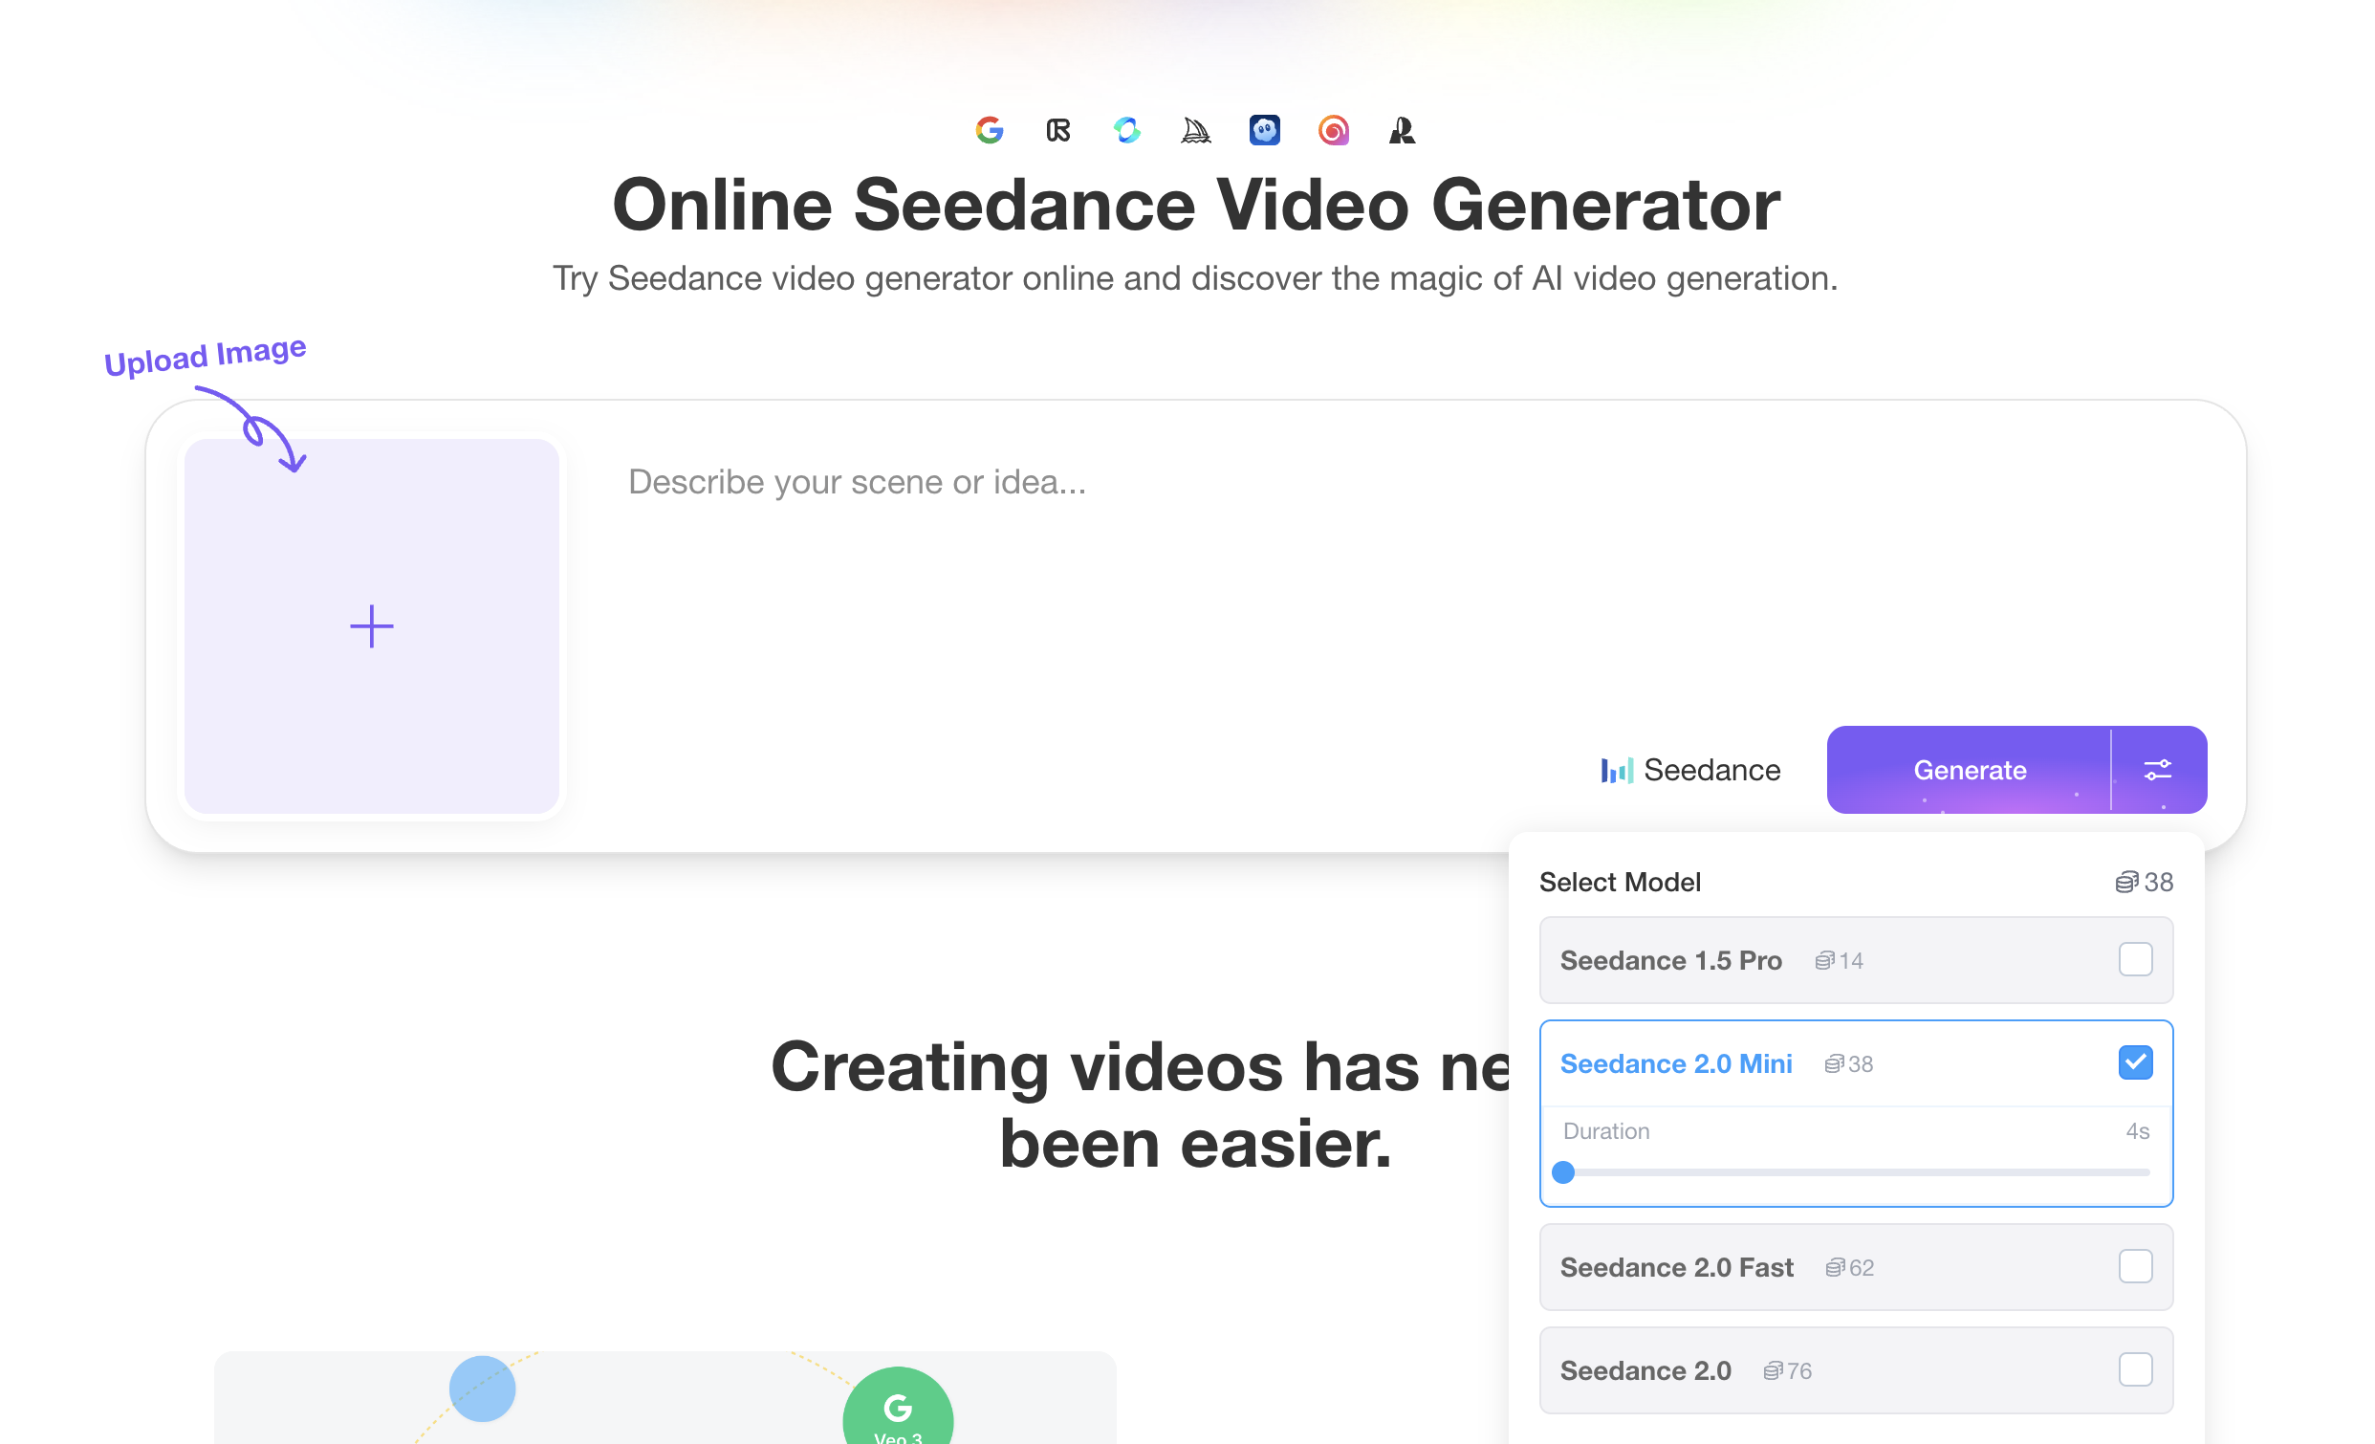Viewport: 2375px width, 1444px height.
Task: Click the "14" credit cost of Seedance 1.5 Pro
Action: click(x=1851, y=960)
